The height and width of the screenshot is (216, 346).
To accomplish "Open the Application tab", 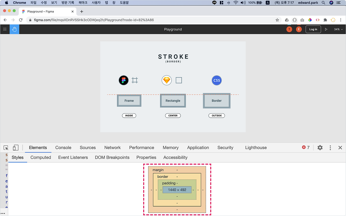I will tap(198, 147).
